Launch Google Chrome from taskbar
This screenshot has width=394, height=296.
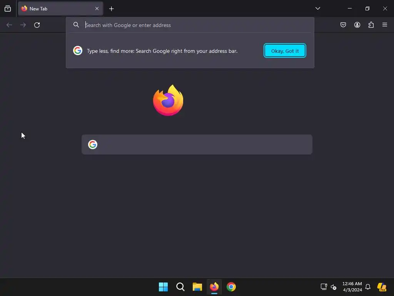(231, 287)
